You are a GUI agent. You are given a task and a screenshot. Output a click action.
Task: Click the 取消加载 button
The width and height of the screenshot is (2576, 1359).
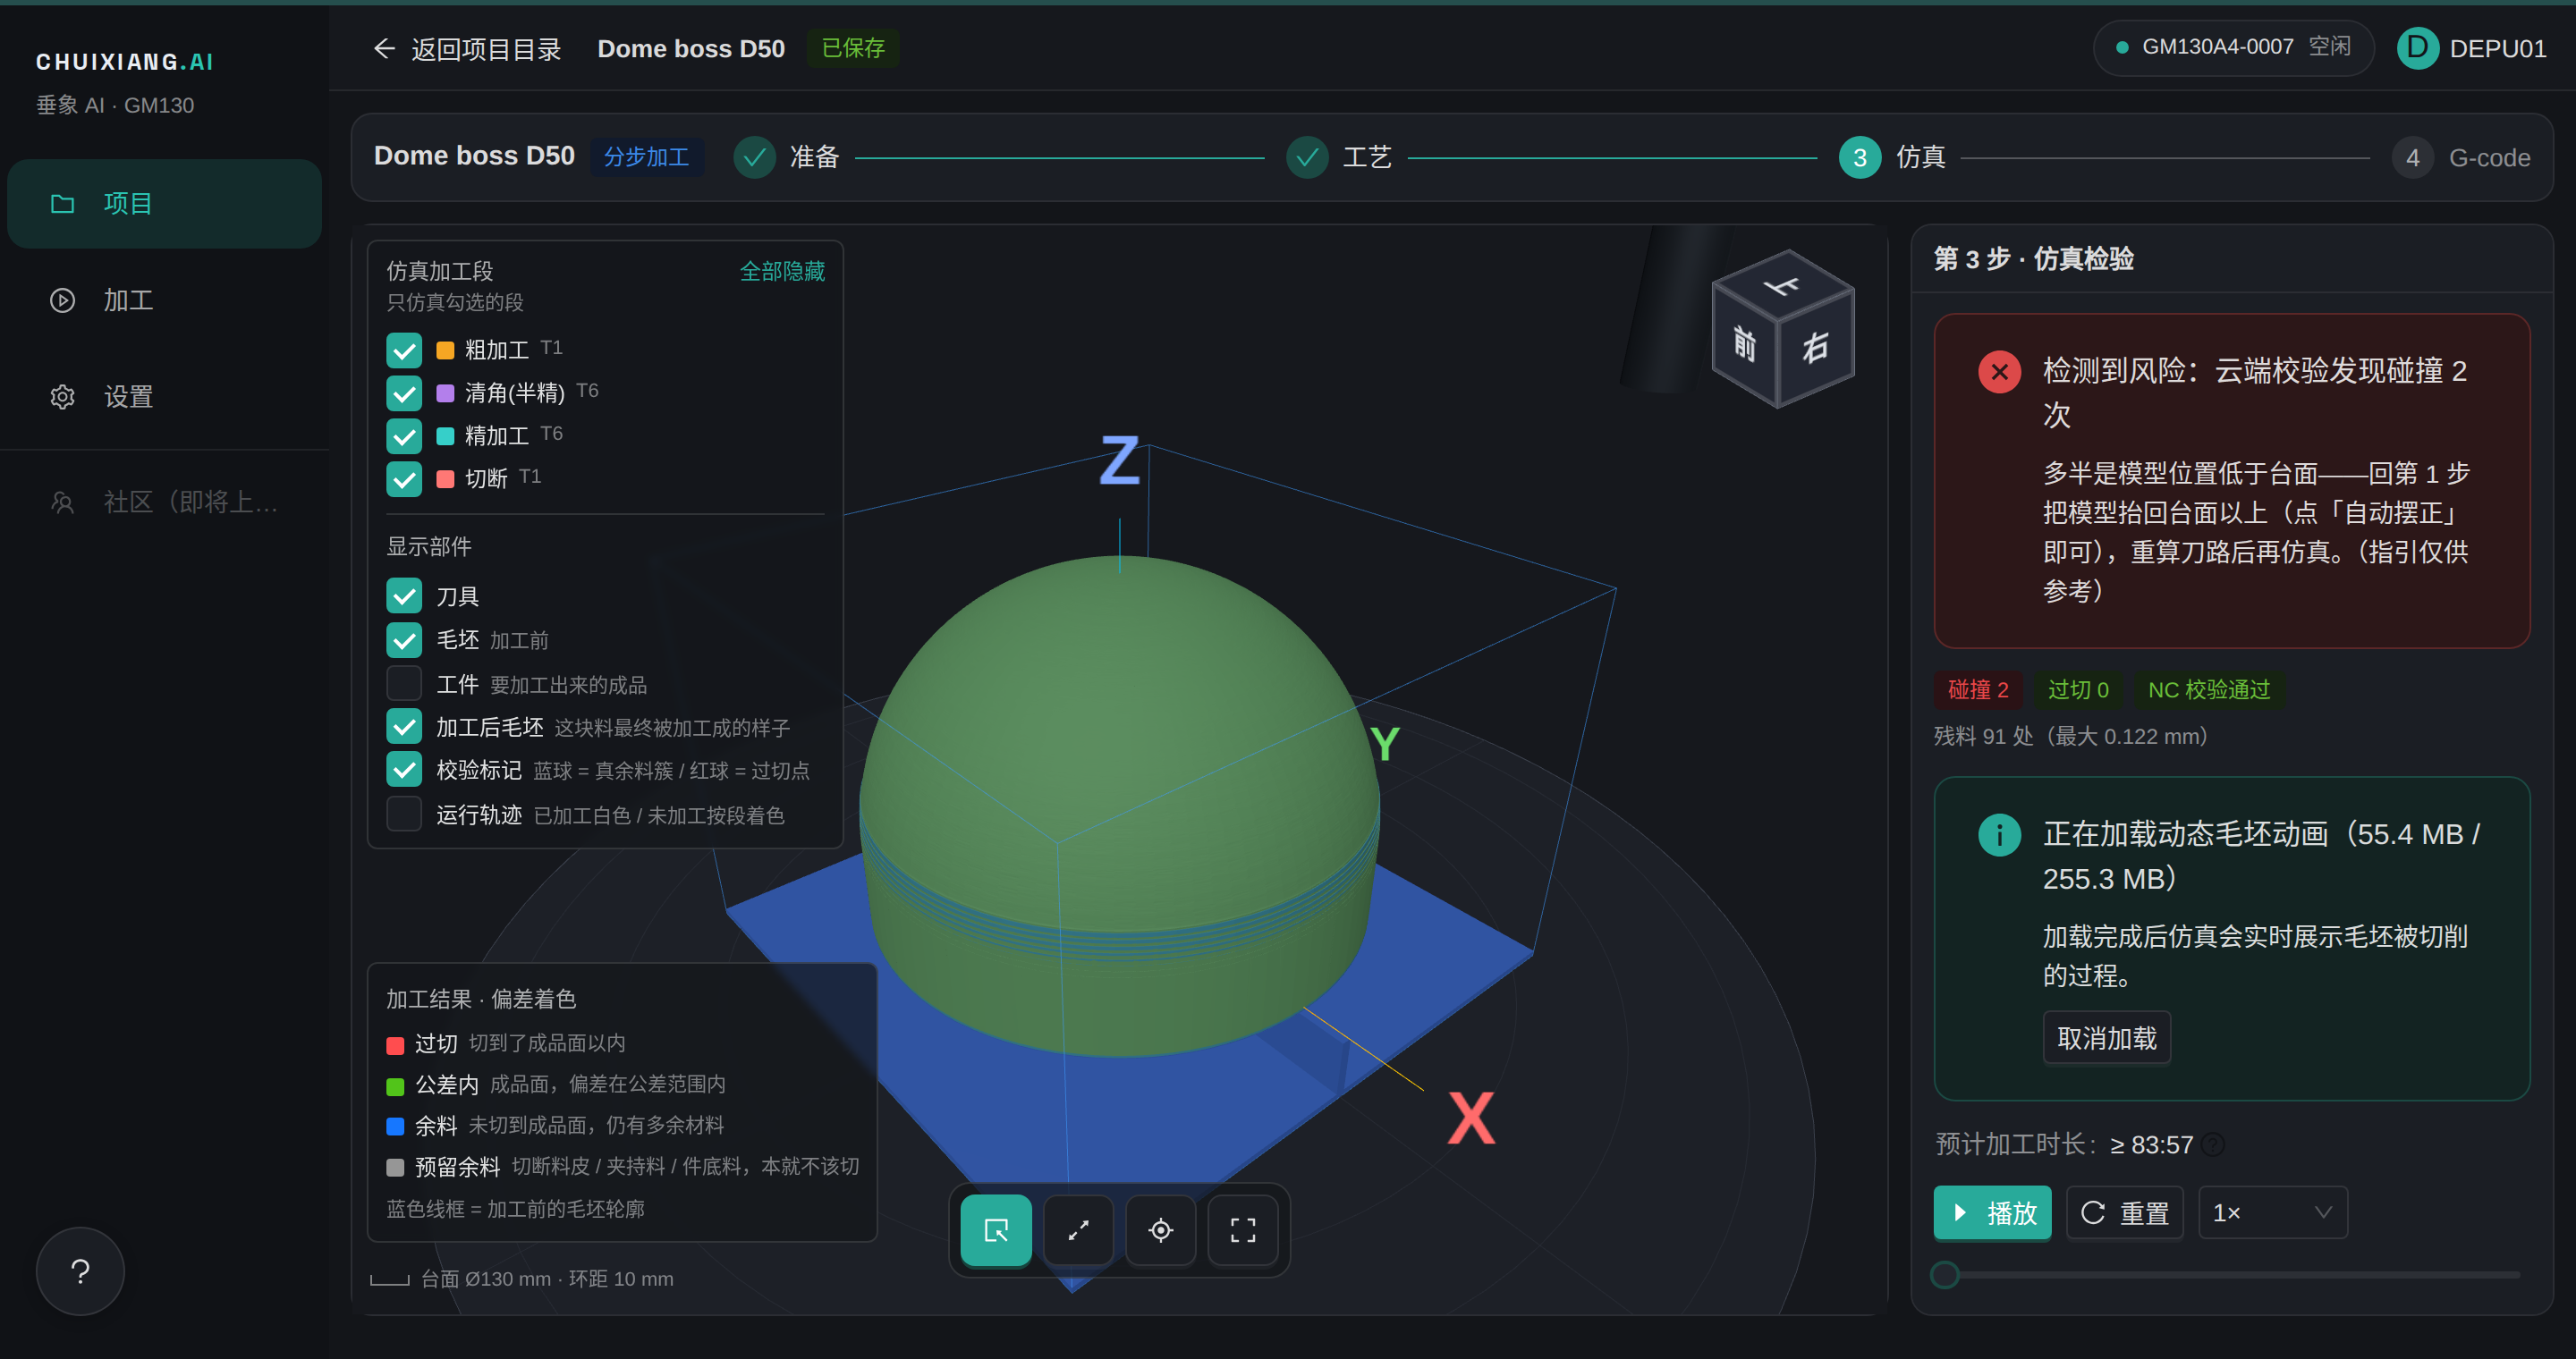coord(2107,1038)
